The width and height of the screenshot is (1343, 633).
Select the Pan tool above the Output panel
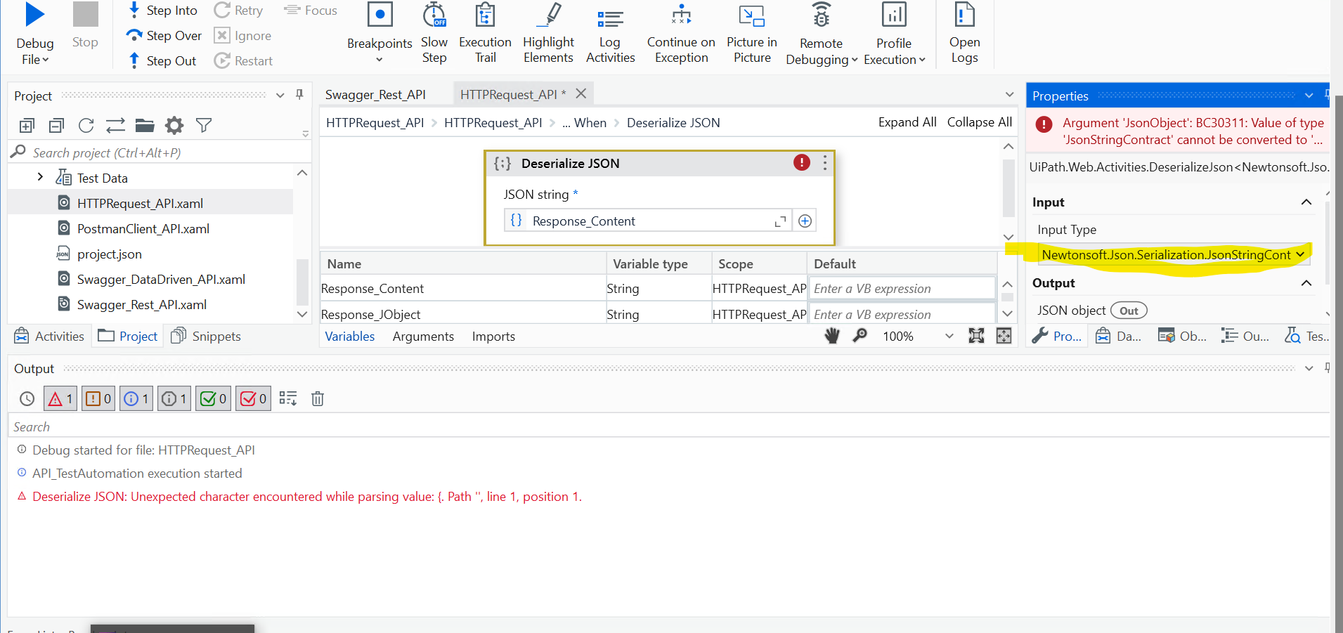tap(832, 336)
